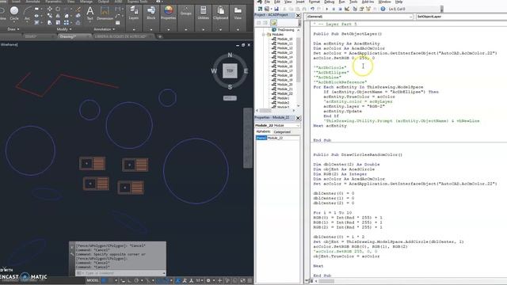This screenshot has width=507, height=285.
Task: Open the SetObjectLayer procedure dropdown
Action: coord(461,17)
